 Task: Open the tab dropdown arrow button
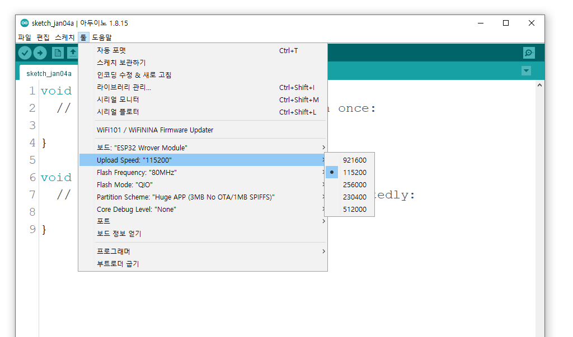pos(526,70)
